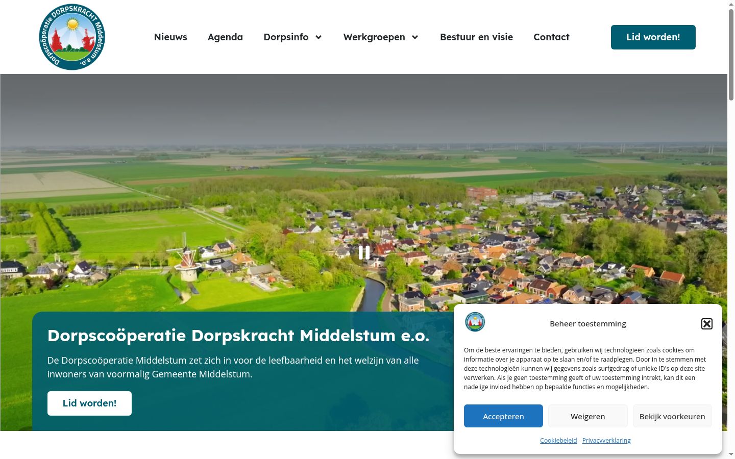This screenshot has height=459, width=735.
Task: Expand the Dorpsinfo dropdown arrow
Action: (318, 37)
